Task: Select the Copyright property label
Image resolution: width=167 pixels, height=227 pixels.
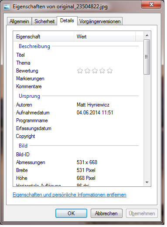Action: coord(25,136)
